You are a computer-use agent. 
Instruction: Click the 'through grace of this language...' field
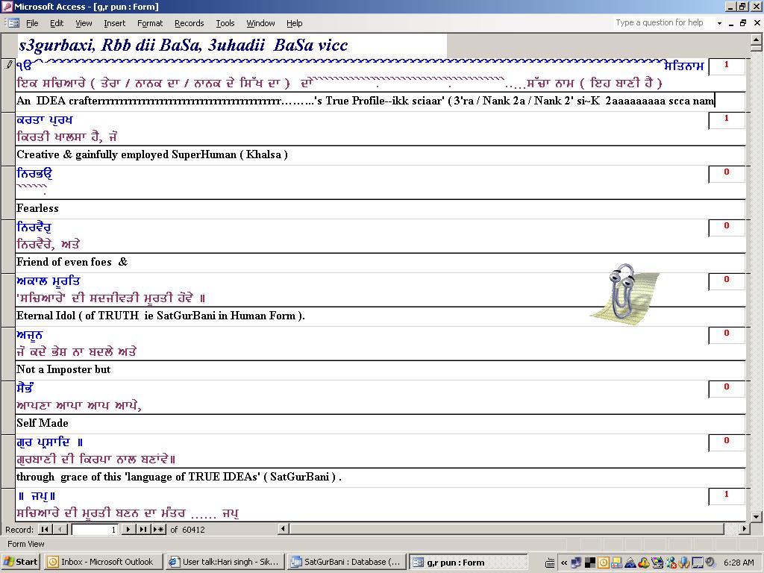click(x=381, y=477)
